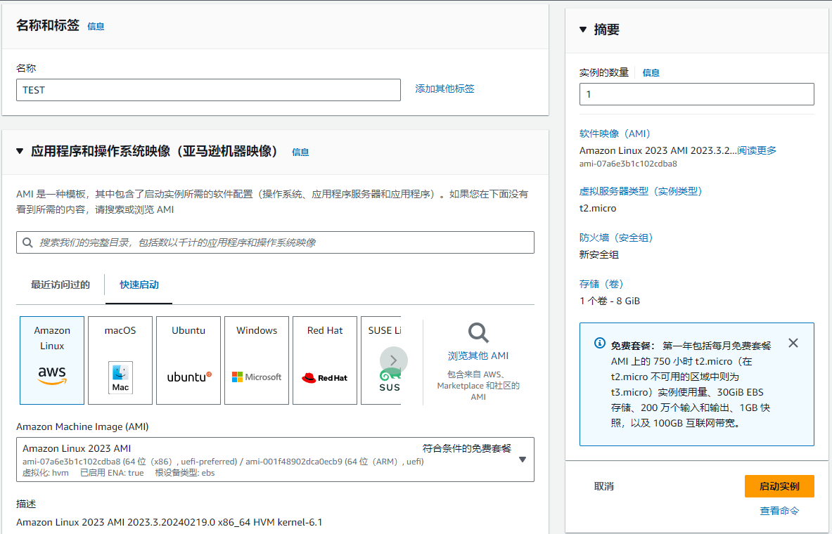Switch to the 最近访问过的 tab
Viewport: 832px width, 534px height.
click(60, 285)
